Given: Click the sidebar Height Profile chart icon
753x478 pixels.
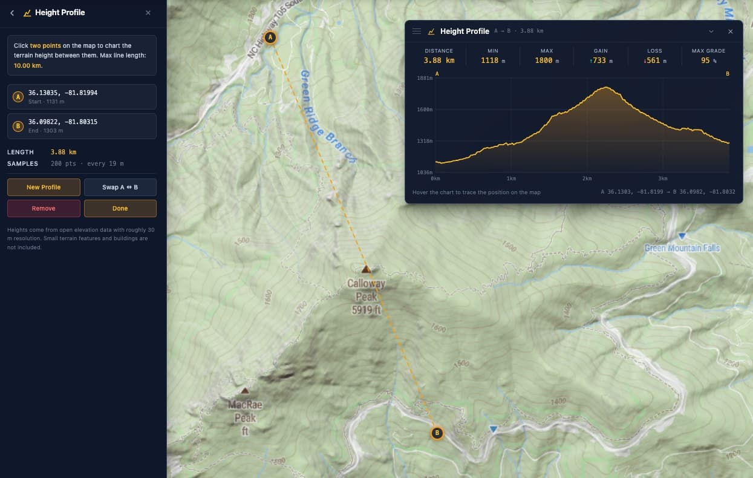Looking at the screenshot, I should (x=27, y=13).
